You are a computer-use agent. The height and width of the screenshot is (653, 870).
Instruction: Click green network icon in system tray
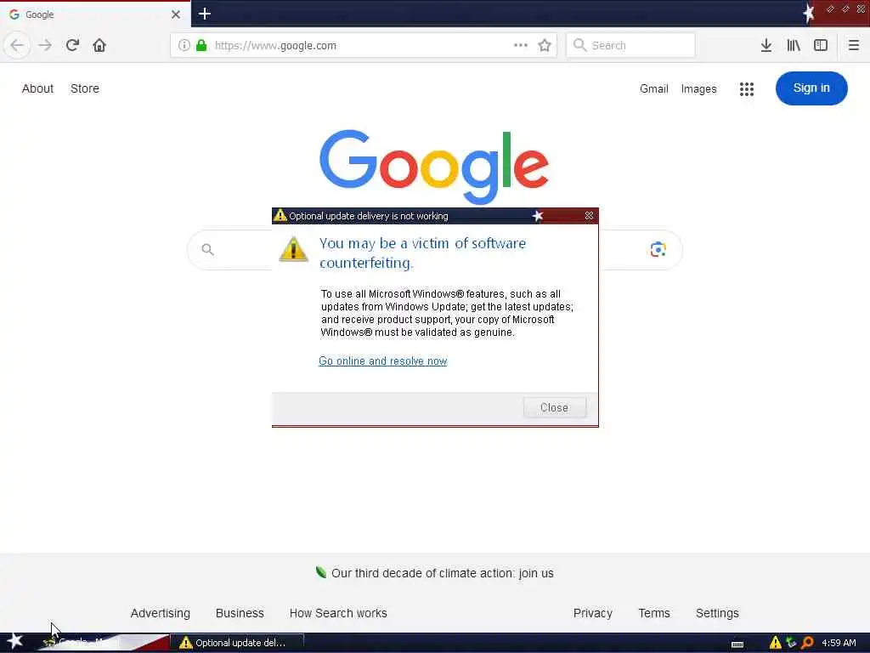pyautogui.click(x=791, y=643)
